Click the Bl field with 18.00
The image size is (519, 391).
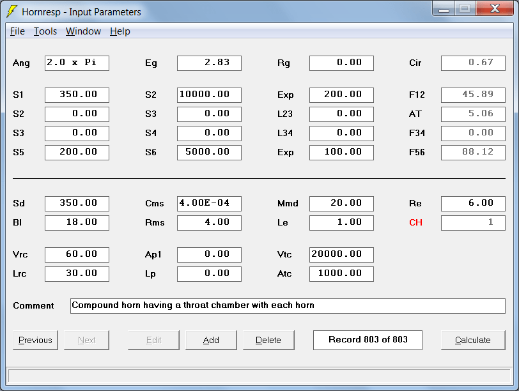77,222
